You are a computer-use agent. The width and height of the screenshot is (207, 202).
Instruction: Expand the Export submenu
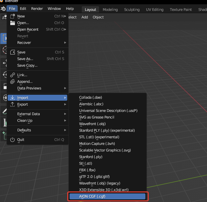pos(38,104)
